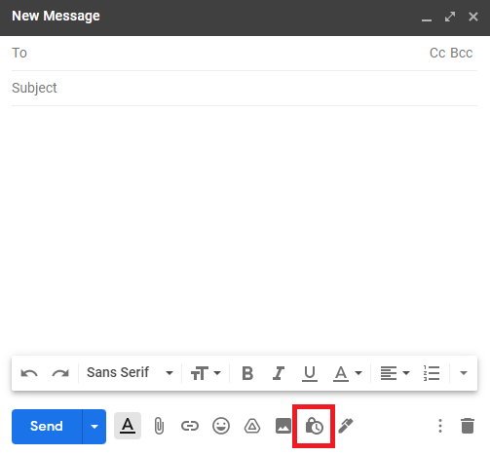Open more send options arrow
This screenshot has height=455, width=490.
coord(94,427)
